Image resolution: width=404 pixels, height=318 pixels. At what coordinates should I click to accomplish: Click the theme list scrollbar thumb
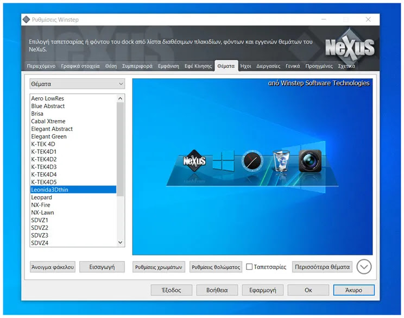click(121, 149)
